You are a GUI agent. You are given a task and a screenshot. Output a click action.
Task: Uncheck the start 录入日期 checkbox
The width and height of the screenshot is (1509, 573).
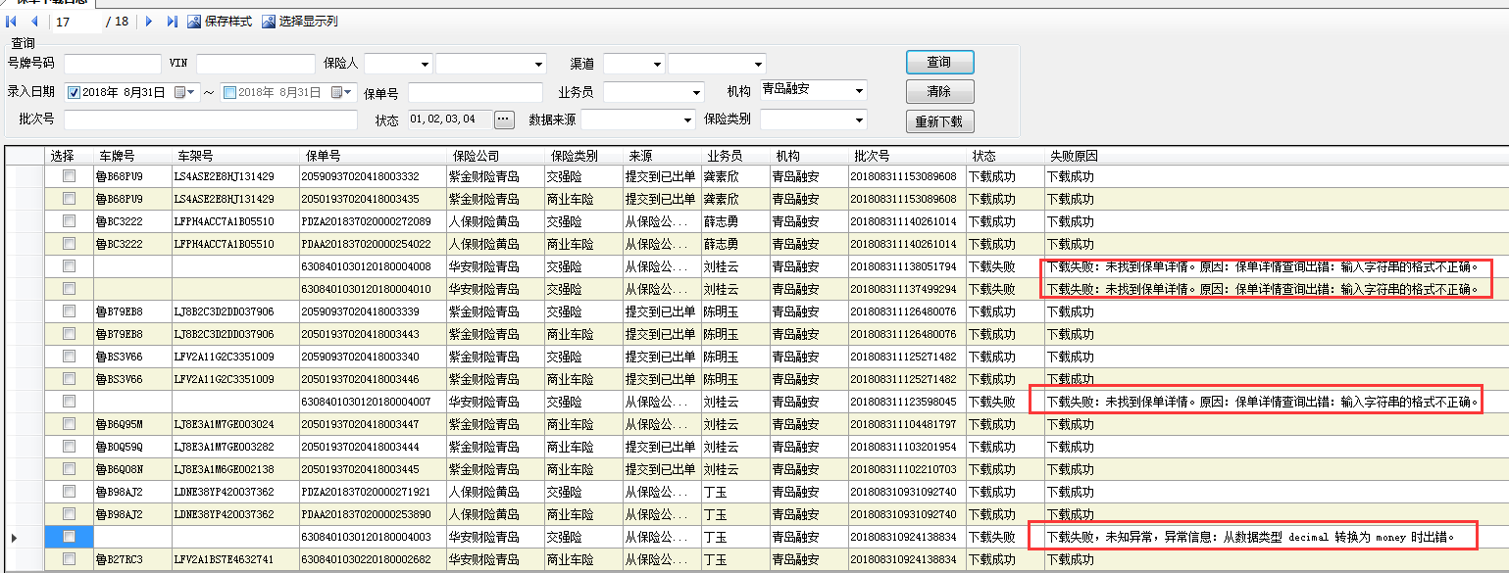[x=74, y=93]
